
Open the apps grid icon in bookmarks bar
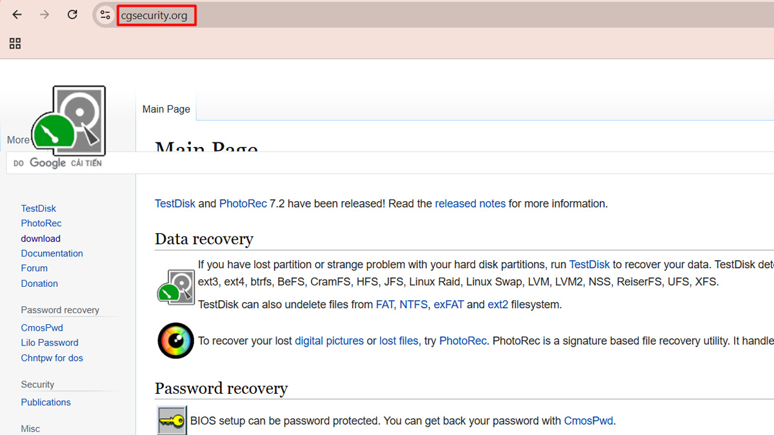tap(15, 43)
